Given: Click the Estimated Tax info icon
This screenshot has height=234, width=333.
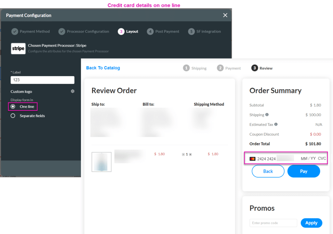Looking at the screenshot, I should coord(276,124).
